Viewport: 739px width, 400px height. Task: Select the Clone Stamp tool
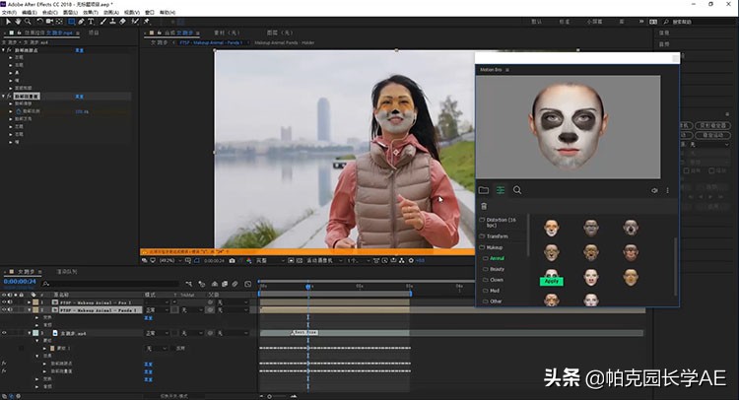pos(112,22)
